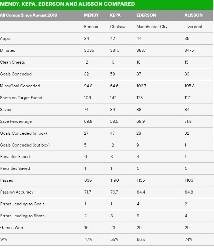214x248 pixels.
Task: Click the Rennes club name
Action: (91, 27)
